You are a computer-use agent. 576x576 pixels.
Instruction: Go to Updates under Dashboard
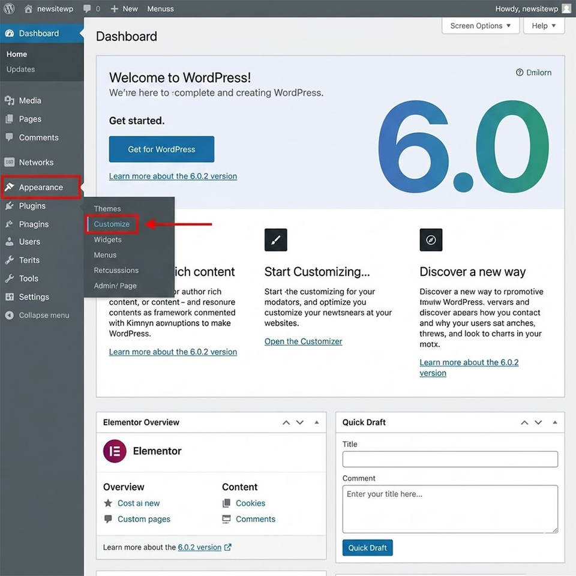(20, 69)
